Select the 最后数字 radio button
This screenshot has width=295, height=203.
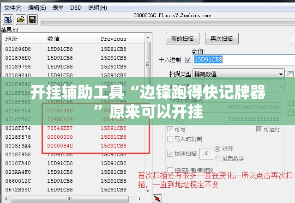tap(217, 158)
